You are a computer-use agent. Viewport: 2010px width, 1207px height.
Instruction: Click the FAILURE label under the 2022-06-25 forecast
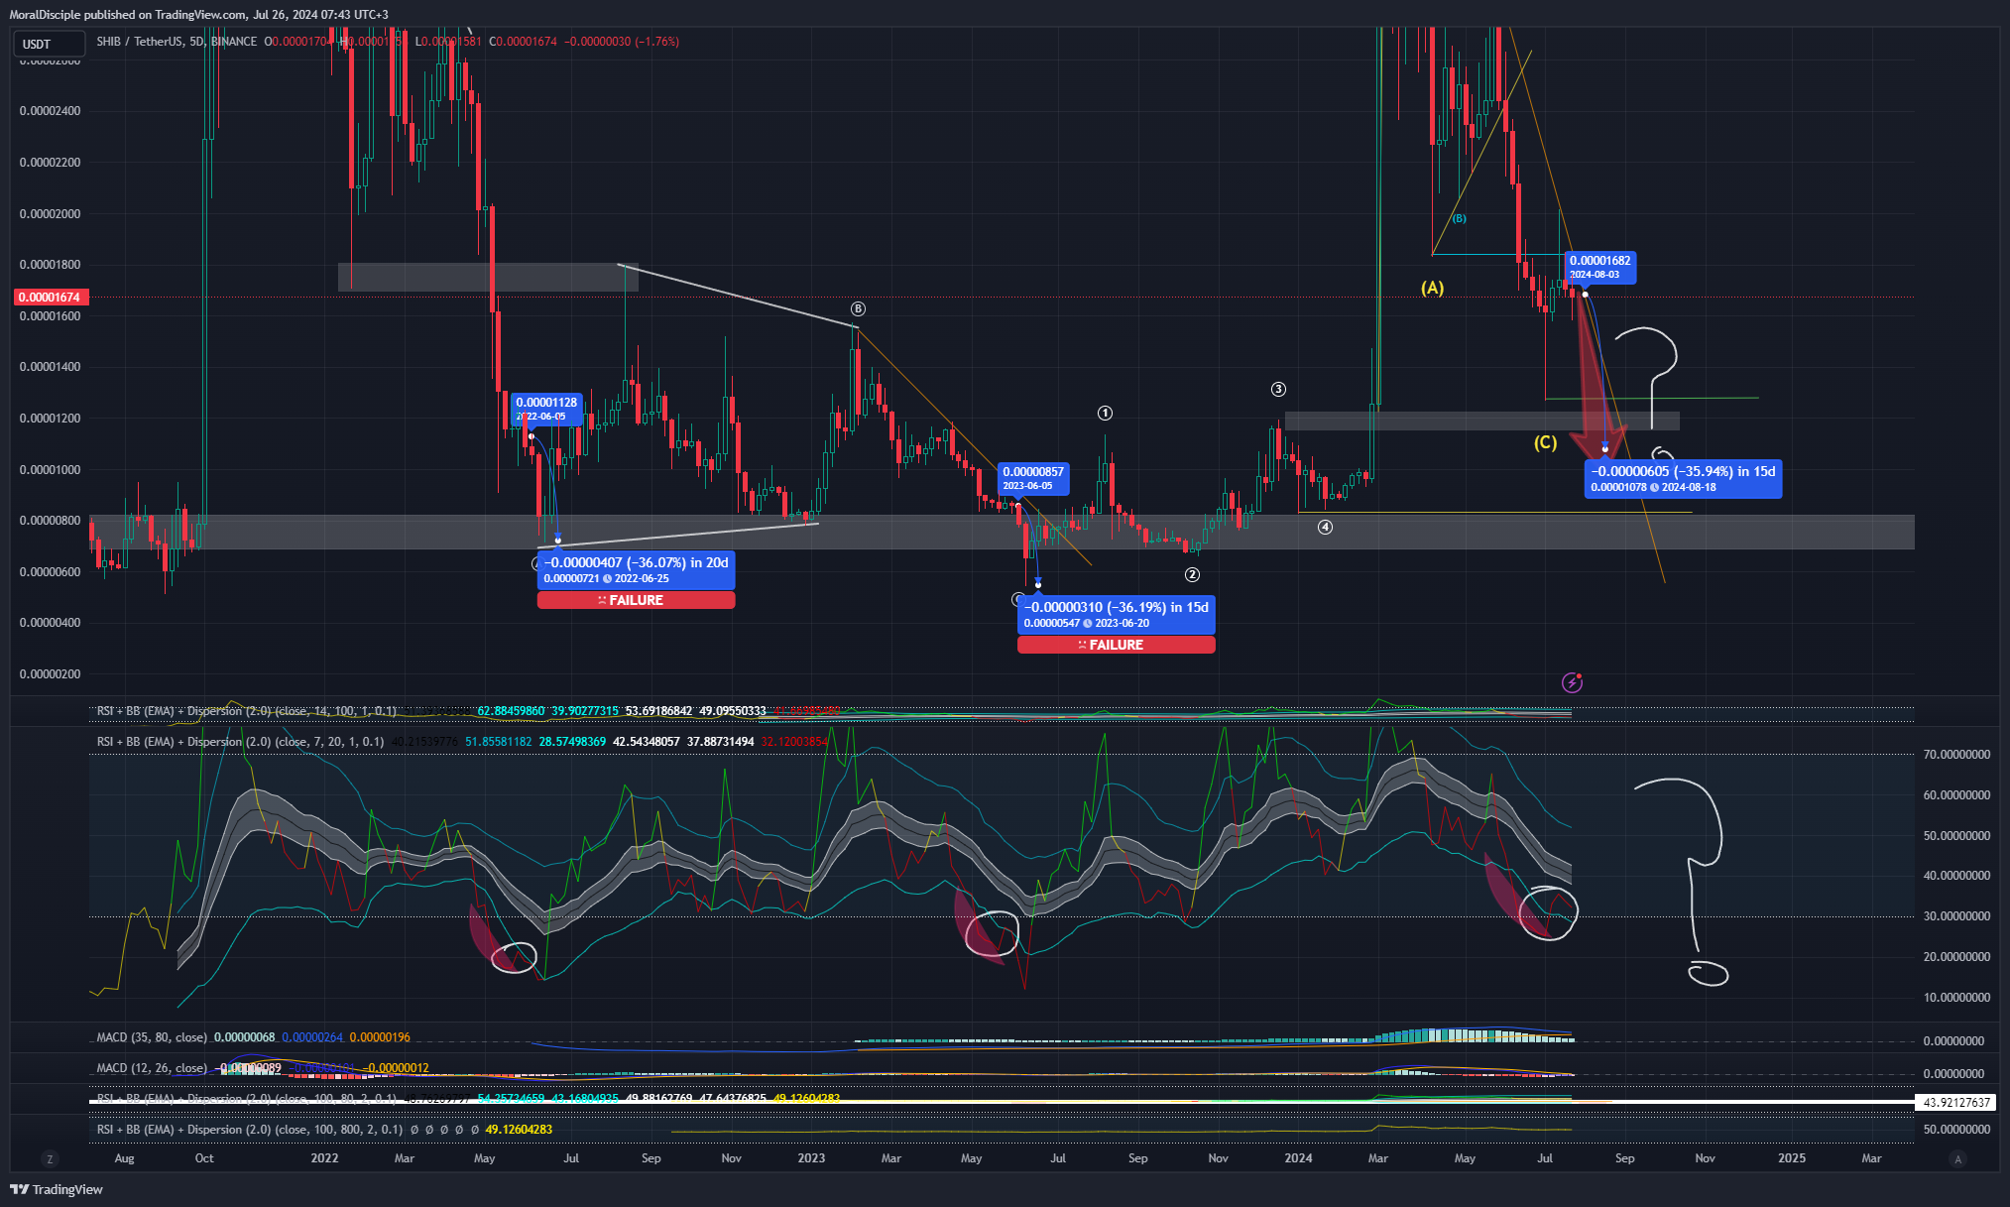pos(636,600)
